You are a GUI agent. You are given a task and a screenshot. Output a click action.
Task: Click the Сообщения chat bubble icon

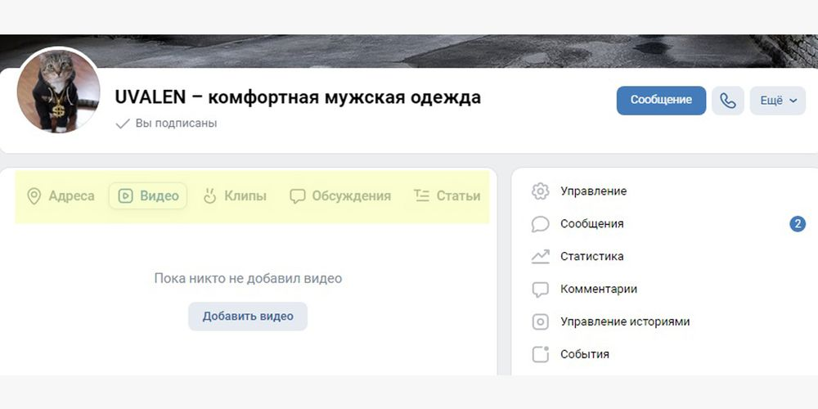point(540,224)
